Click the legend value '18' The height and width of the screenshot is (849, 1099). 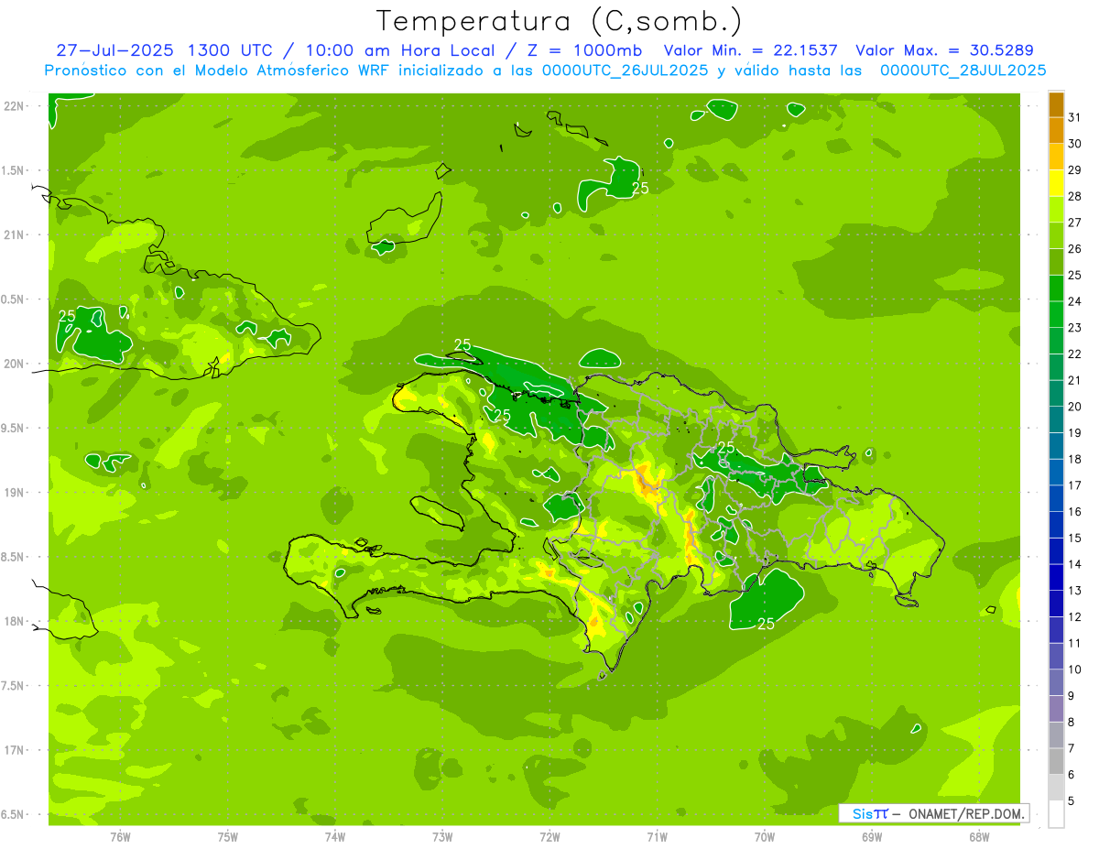pyautogui.click(x=1075, y=459)
